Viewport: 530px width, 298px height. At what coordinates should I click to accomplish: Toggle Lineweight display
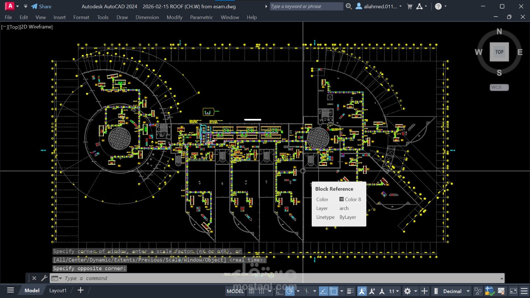pos(350,291)
